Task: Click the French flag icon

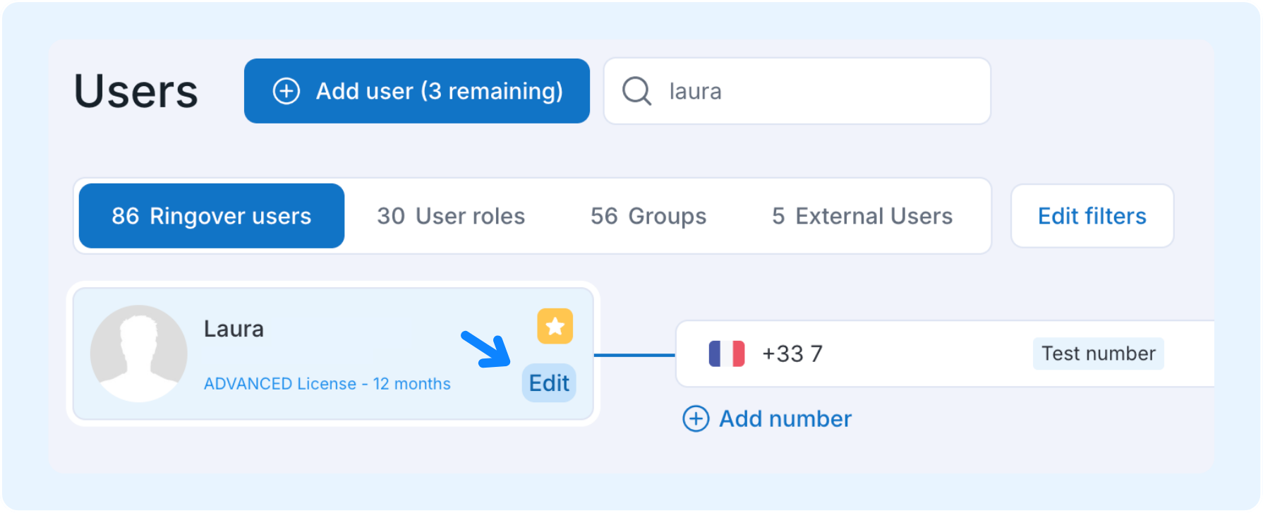Action: [726, 354]
